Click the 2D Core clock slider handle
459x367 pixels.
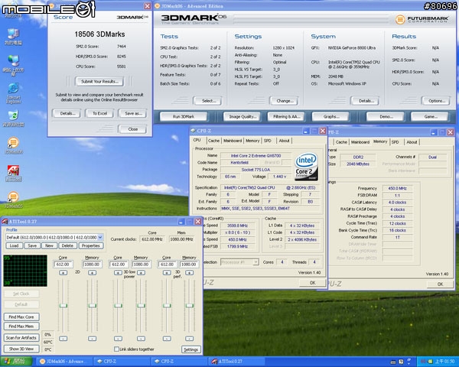pos(63,306)
